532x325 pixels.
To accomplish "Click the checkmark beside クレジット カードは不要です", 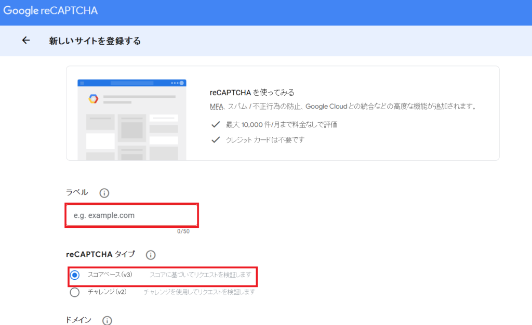I will tap(215, 140).
